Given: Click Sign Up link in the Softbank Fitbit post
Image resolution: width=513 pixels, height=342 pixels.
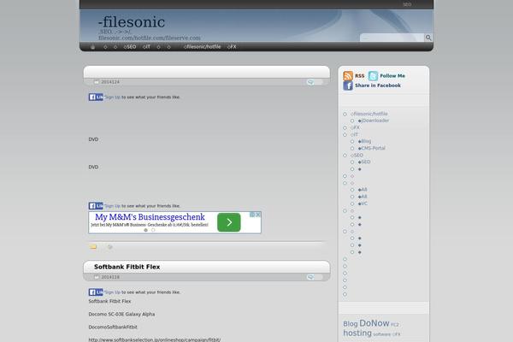Looking at the screenshot, I should click(x=113, y=292).
